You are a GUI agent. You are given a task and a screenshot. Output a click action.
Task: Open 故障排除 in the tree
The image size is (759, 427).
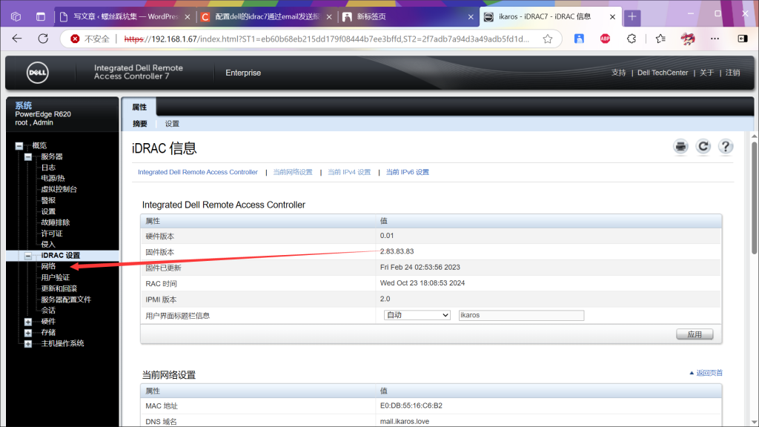point(55,222)
